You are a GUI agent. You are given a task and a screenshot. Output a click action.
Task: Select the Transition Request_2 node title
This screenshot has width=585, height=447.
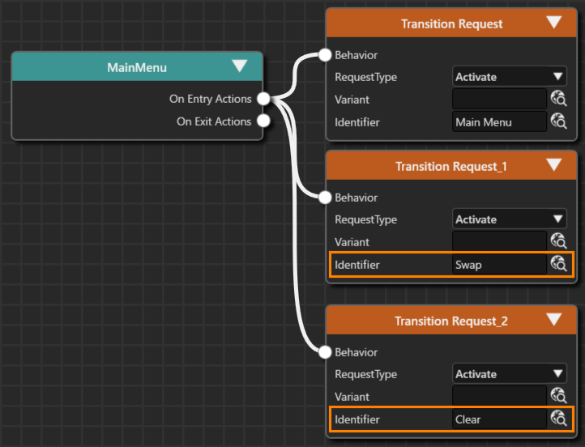point(451,321)
